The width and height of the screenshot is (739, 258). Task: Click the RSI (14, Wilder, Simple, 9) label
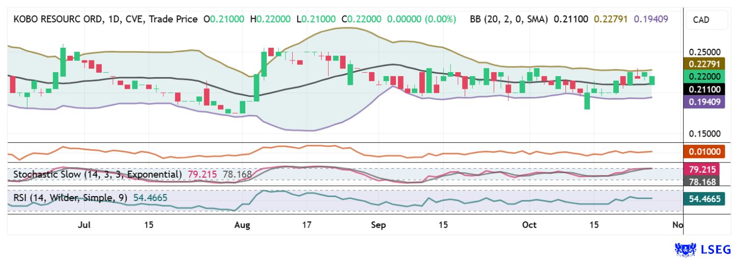pyautogui.click(x=71, y=197)
